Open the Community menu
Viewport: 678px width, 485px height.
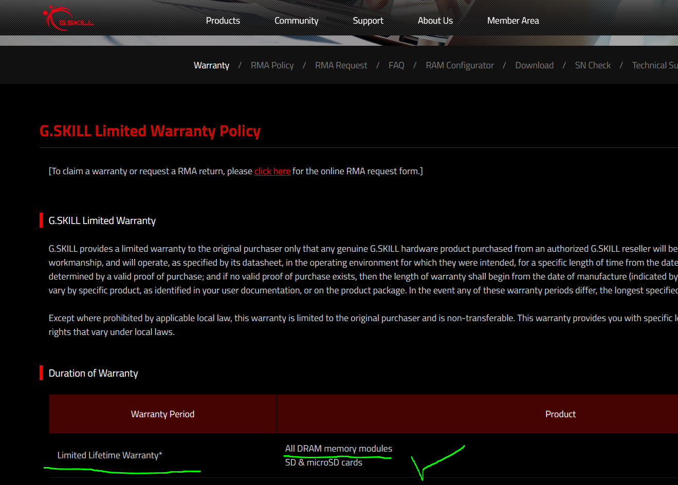(x=296, y=21)
